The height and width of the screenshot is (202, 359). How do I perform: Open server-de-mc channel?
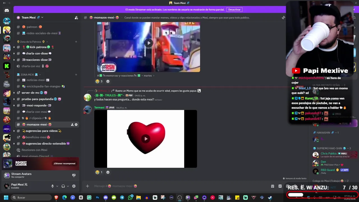click(x=47, y=93)
